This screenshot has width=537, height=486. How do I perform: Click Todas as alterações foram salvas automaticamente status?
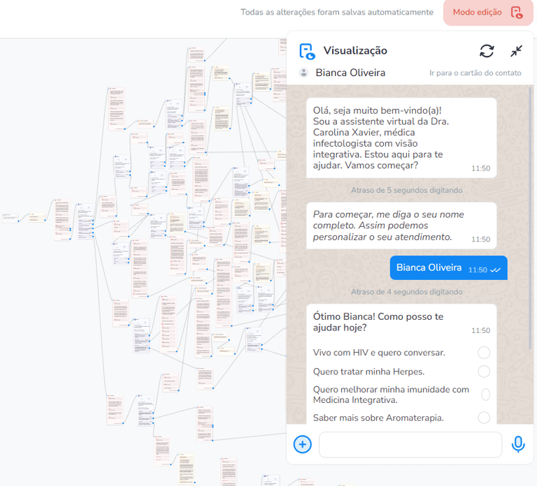(x=337, y=13)
